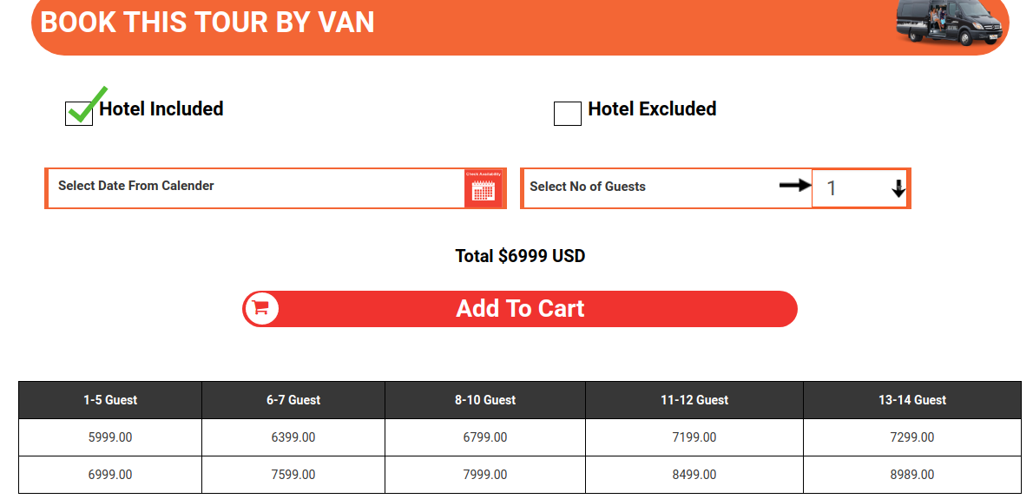This screenshot has height=499, width=1033.
Task: Click the shopping cart icon
Action: coord(261,308)
